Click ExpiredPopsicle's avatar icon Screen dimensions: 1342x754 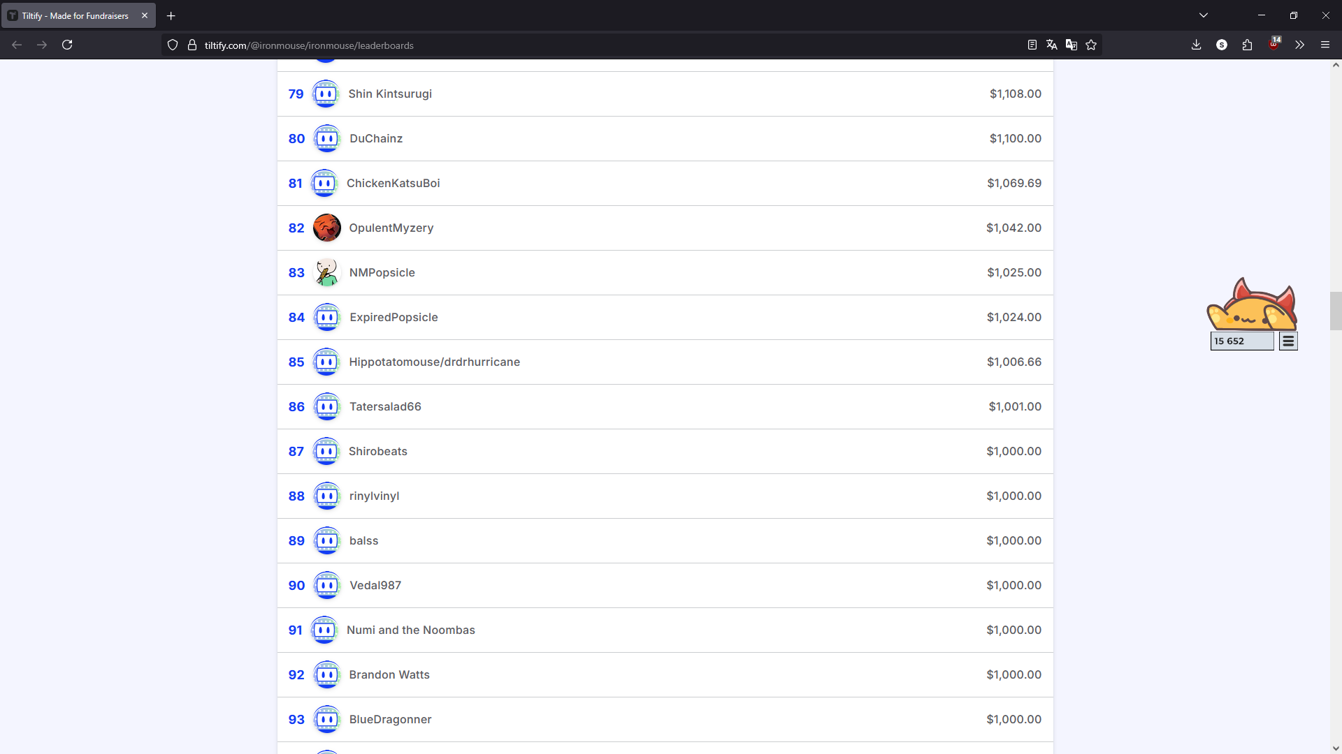pyautogui.click(x=327, y=317)
